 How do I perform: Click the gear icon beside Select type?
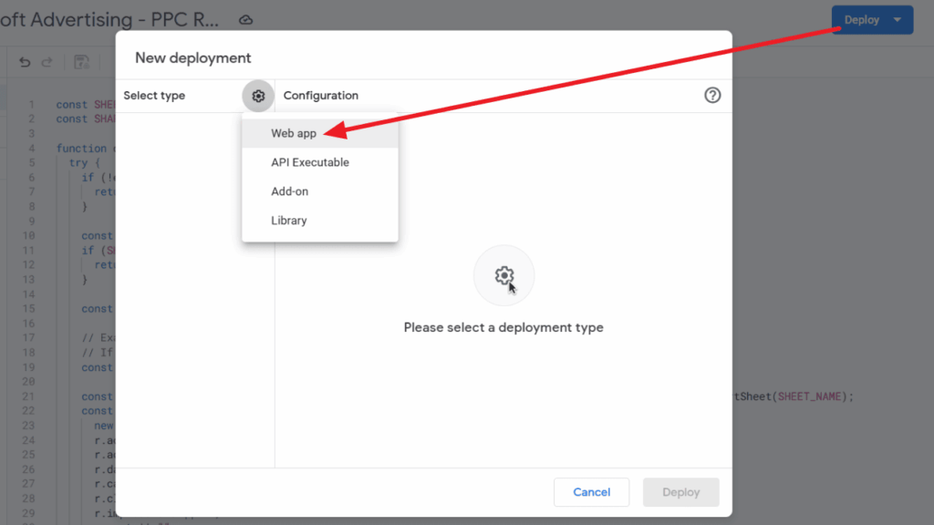click(258, 96)
